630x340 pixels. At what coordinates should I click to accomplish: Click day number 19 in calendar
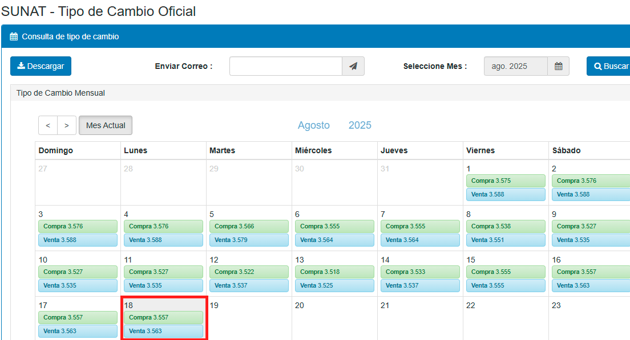(x=214, y=305)
